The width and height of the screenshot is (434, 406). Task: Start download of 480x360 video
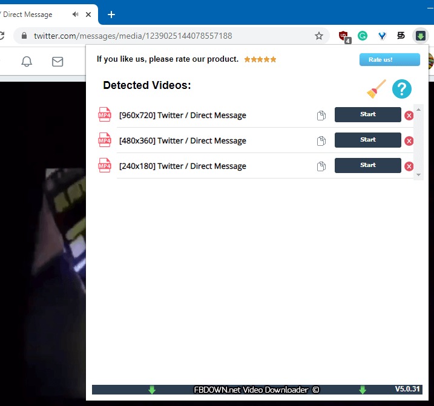point(368,140)
